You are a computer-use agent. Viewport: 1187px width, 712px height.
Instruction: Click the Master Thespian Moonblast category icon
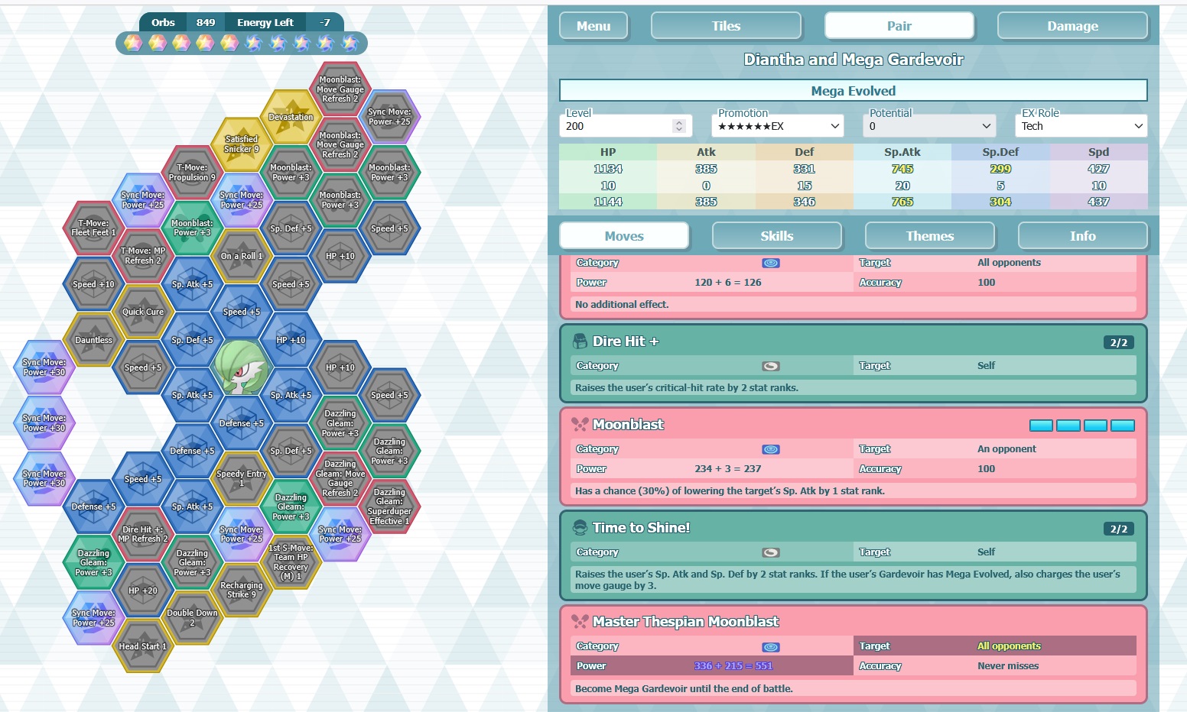pyautogui.click(x=771, y=646)
